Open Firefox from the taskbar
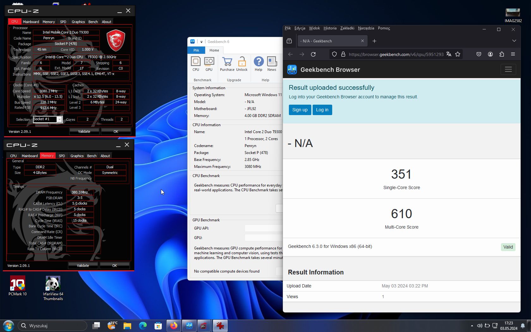 pyautogui.click(x=174, y=326)
